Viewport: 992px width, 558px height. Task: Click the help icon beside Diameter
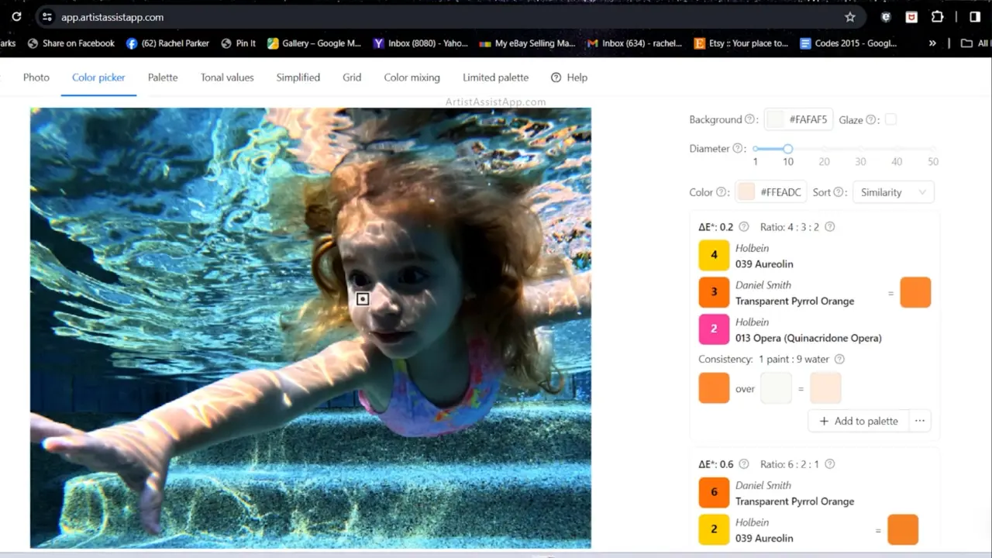738,149
